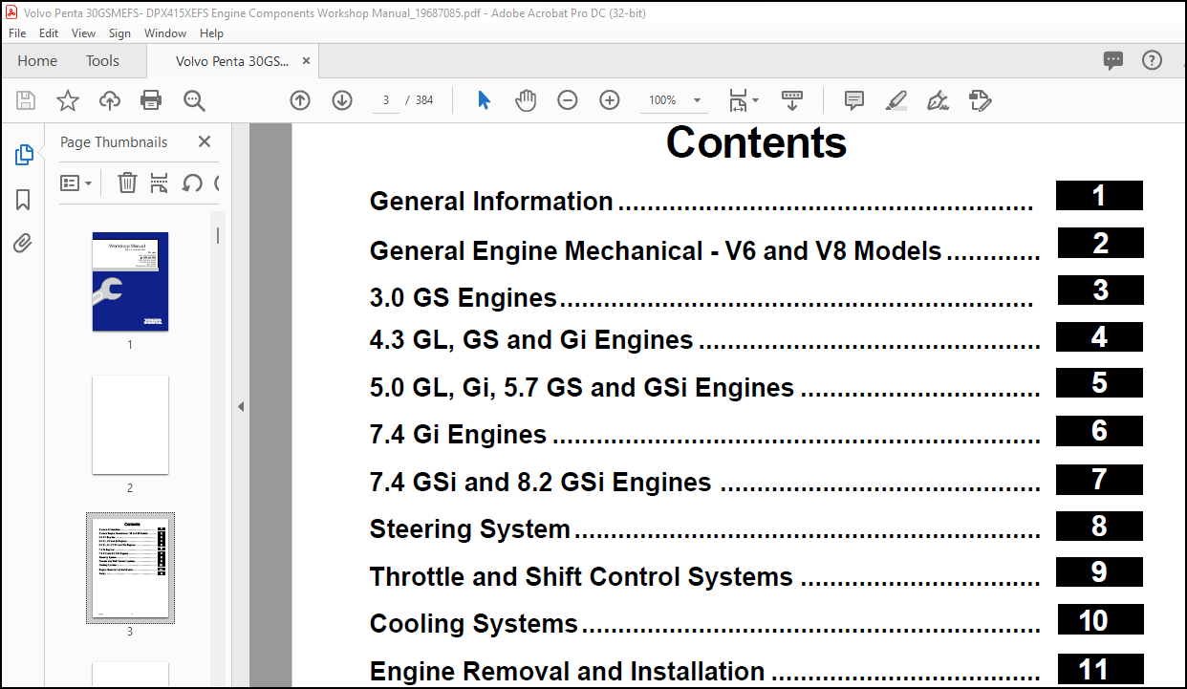Select the Highlight text tool
The height and width of the screenshot is (689, 1187).
896,100
